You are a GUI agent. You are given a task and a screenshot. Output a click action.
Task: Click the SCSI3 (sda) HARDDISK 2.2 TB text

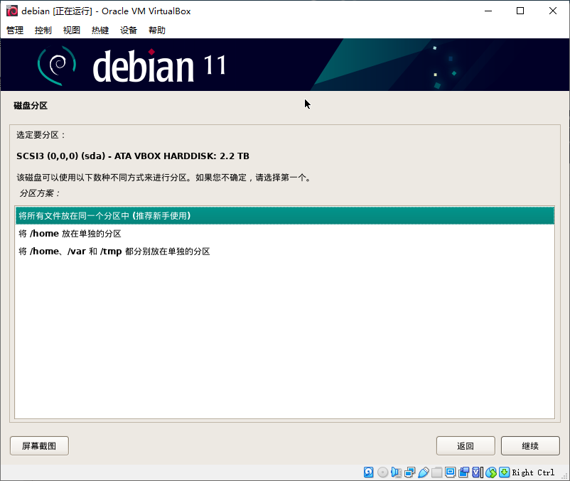click(x=133, y=156)
